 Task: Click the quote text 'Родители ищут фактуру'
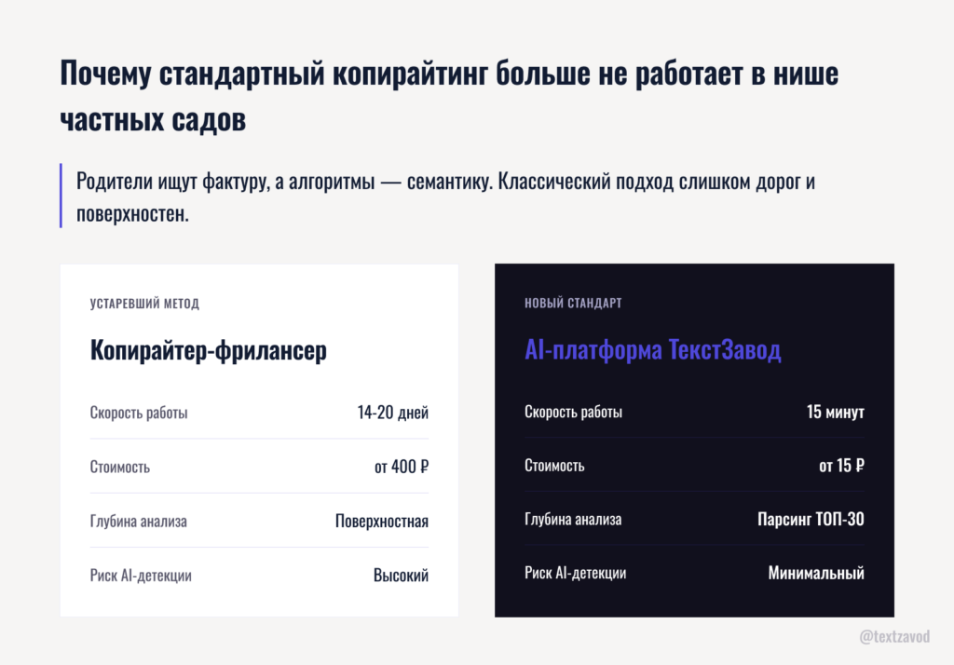click(172, 182)
